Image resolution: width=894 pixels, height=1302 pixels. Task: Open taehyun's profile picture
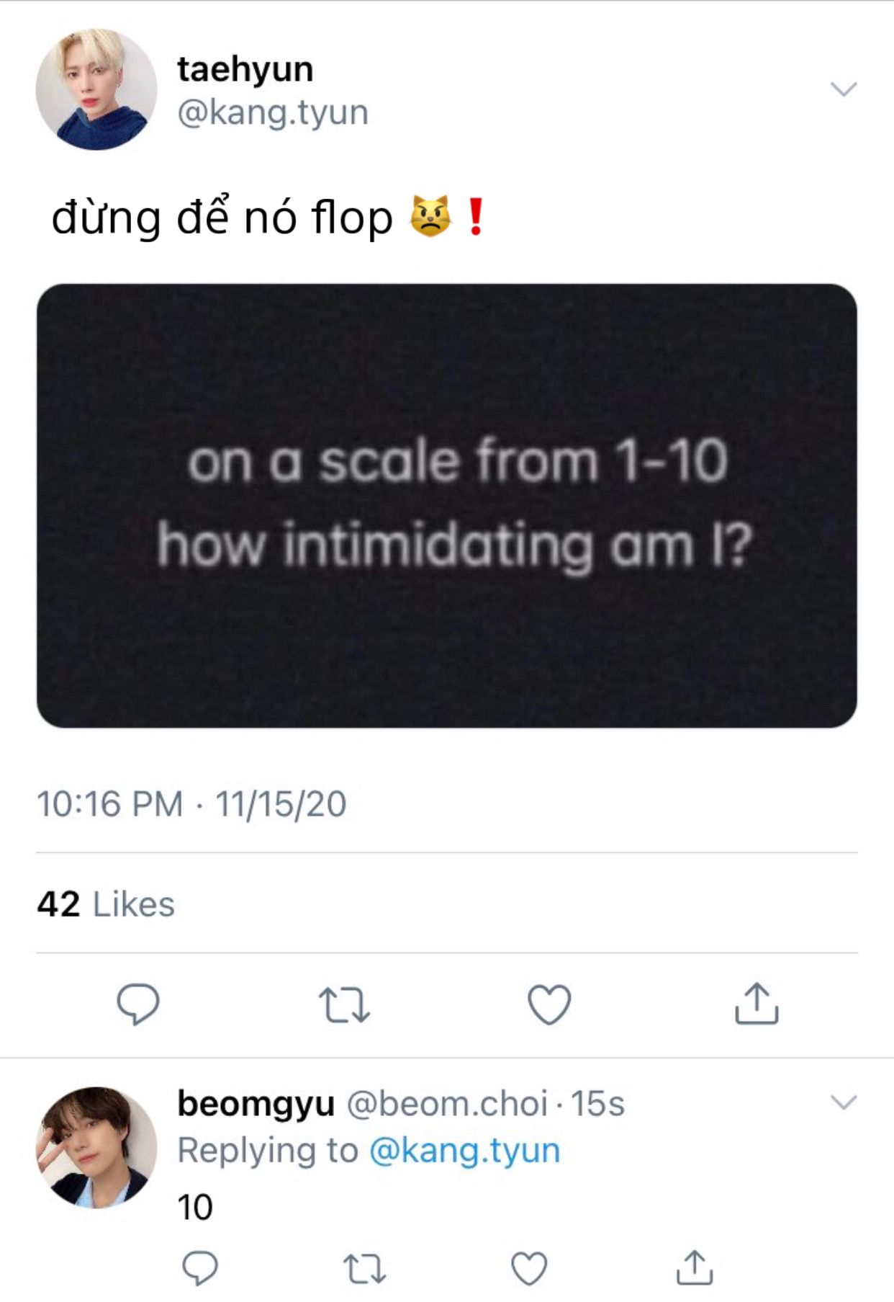[96, 89]
